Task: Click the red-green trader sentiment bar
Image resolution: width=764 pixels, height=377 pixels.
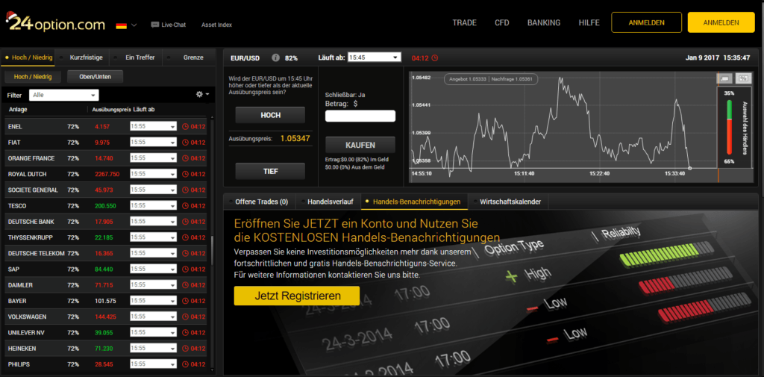Action: 730,128
